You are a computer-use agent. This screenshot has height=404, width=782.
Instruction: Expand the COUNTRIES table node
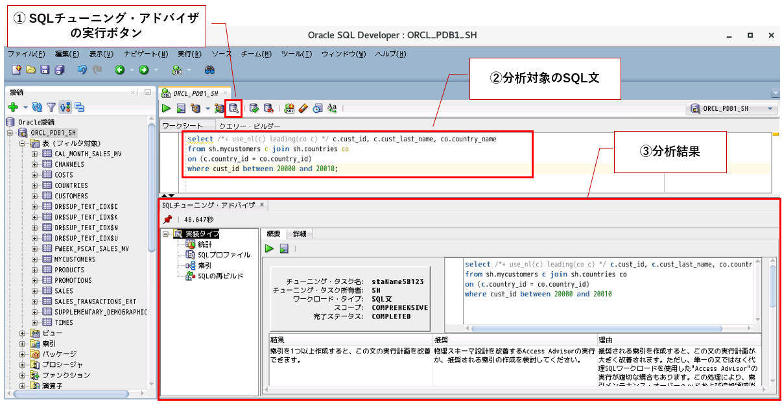35,185
